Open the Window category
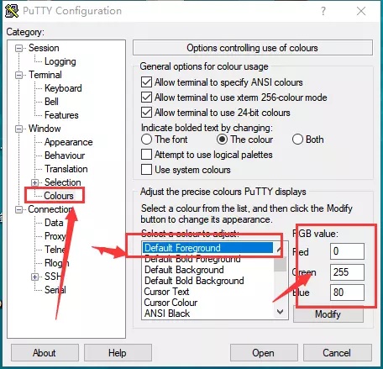The width and height of the screenshot is (383, 369). click(45, 129)
